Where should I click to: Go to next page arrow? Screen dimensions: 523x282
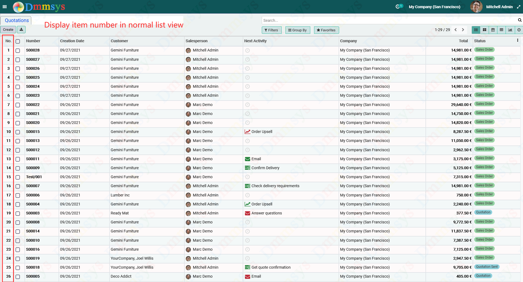tap(463, 30)
